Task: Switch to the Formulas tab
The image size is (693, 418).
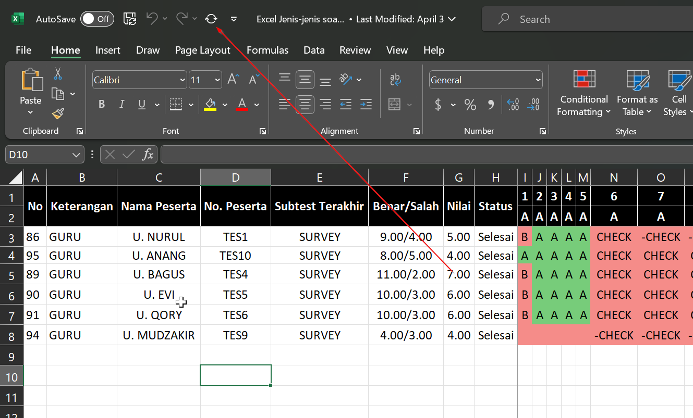Action: click(x=268, y=50)
